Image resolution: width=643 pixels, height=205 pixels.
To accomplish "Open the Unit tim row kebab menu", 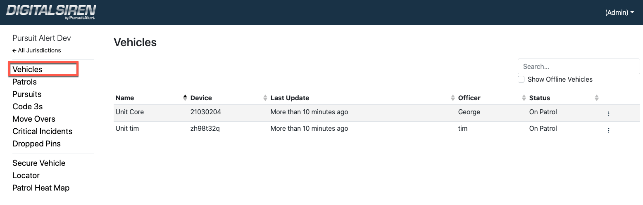I will [x=608, y=130].
